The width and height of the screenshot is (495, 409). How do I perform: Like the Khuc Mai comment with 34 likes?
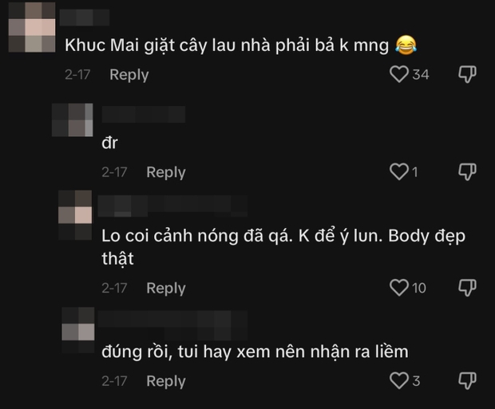pyautogui.click(x=399, y=74)
